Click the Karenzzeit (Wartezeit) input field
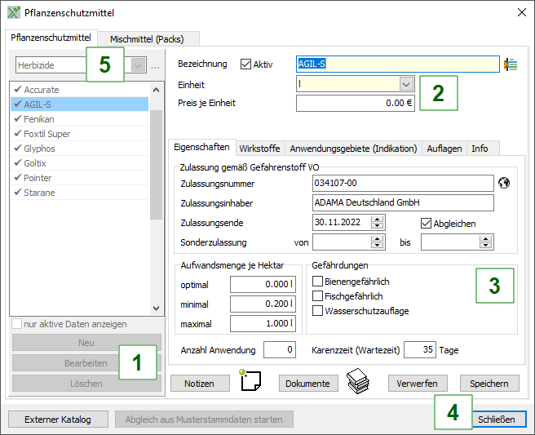The height and width of the screenshot is (435, 535). [419, 350]
